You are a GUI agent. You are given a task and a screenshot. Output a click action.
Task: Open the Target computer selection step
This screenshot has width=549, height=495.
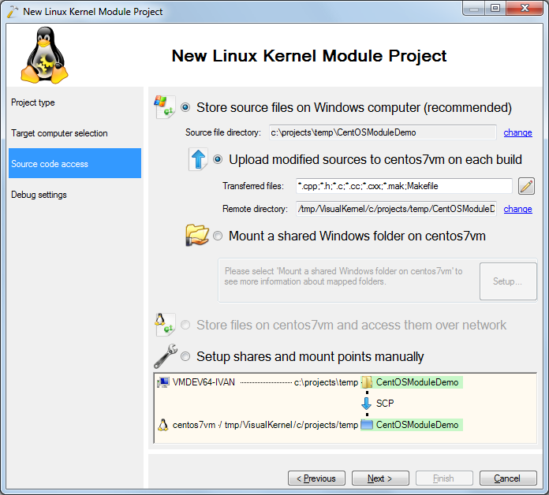coord(75,133)
